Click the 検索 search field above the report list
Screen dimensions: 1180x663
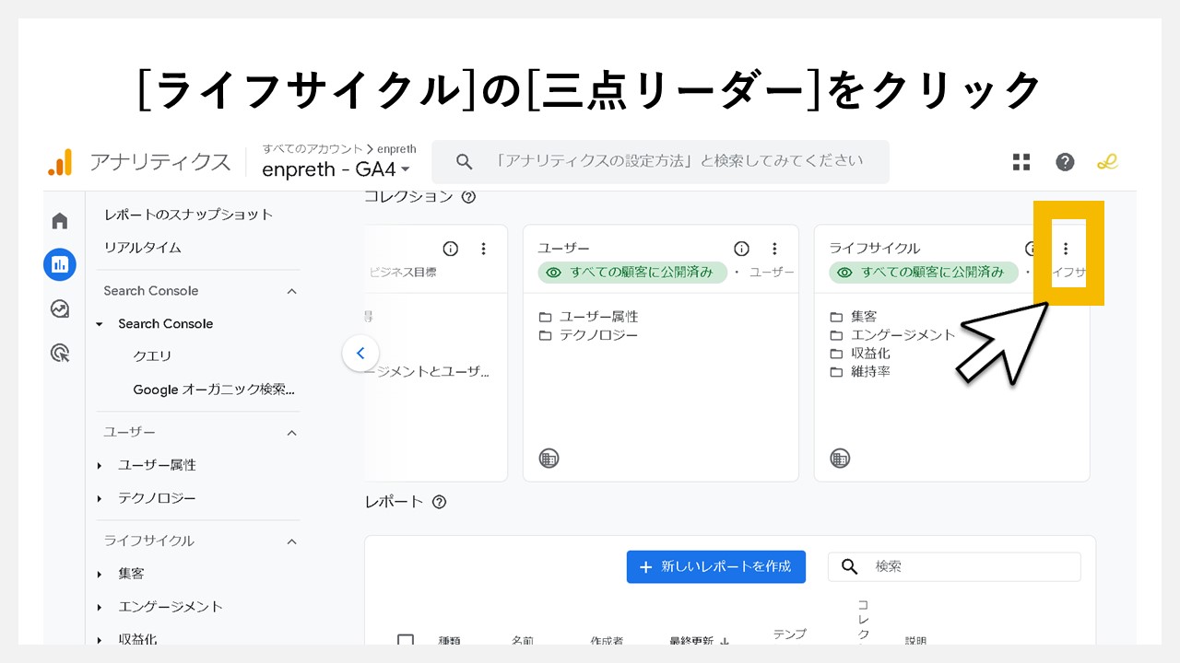[954, 566]
